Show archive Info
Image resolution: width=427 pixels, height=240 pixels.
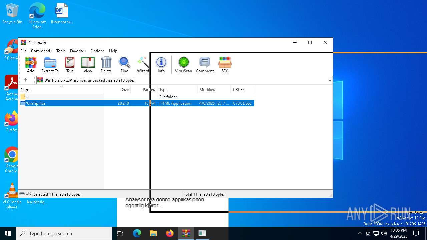[161, 65]
